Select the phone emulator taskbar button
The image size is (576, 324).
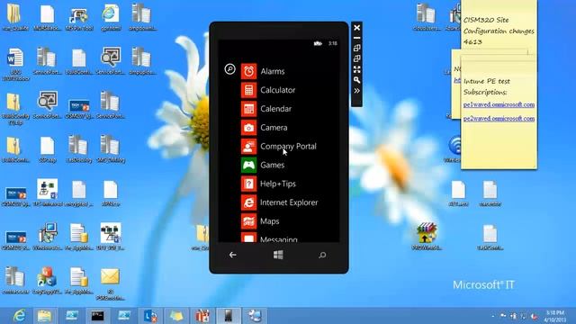click(x=228, y=316)
